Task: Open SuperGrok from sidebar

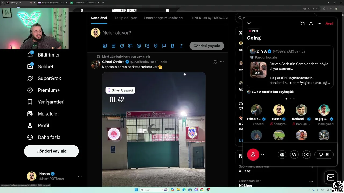Action: point(44,78)
